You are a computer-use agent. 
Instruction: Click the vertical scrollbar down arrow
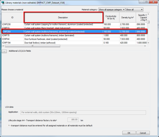click(148, 43)
